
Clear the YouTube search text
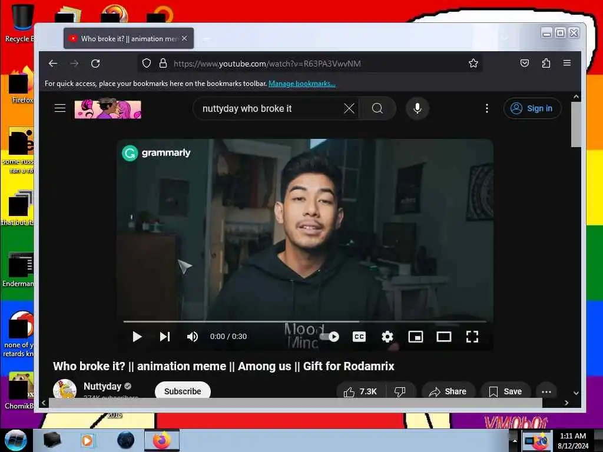point(349,108)
